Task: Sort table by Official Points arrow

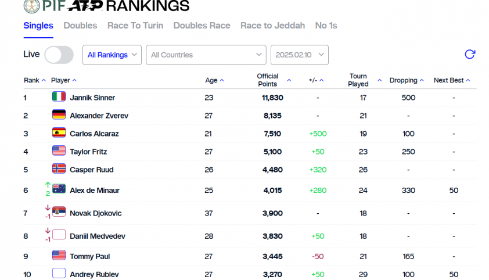Action: tap(289, 80)
